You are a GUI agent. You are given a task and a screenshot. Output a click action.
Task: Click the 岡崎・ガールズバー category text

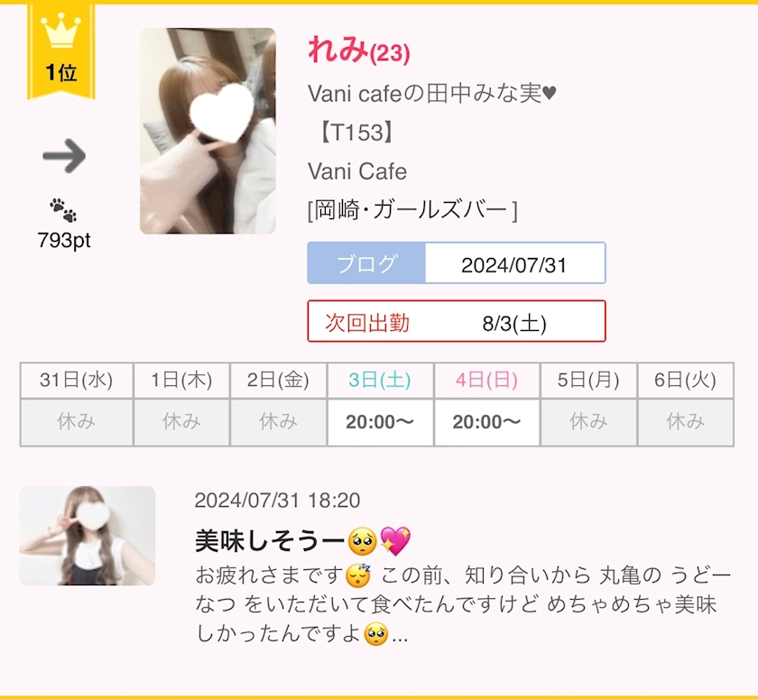point(412,211)
